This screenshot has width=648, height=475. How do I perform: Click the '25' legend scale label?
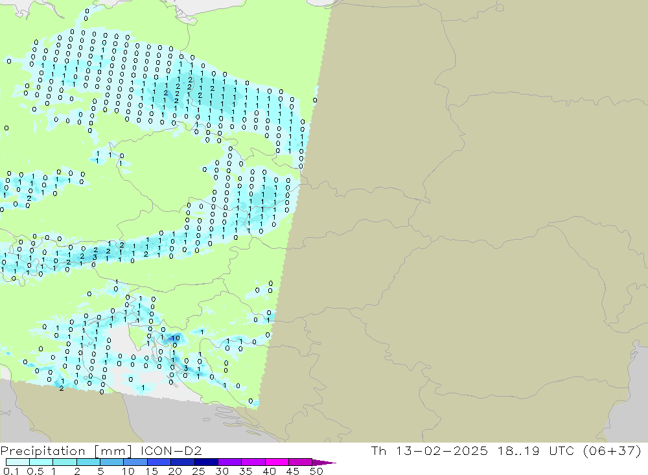pyautogui.click(x=198, y=471)
